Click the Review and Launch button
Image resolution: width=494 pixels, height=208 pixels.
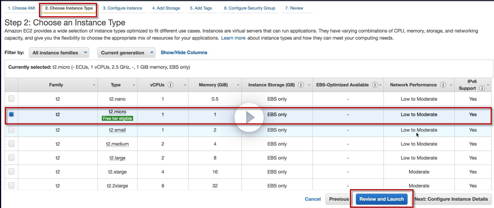click(382, 199)
